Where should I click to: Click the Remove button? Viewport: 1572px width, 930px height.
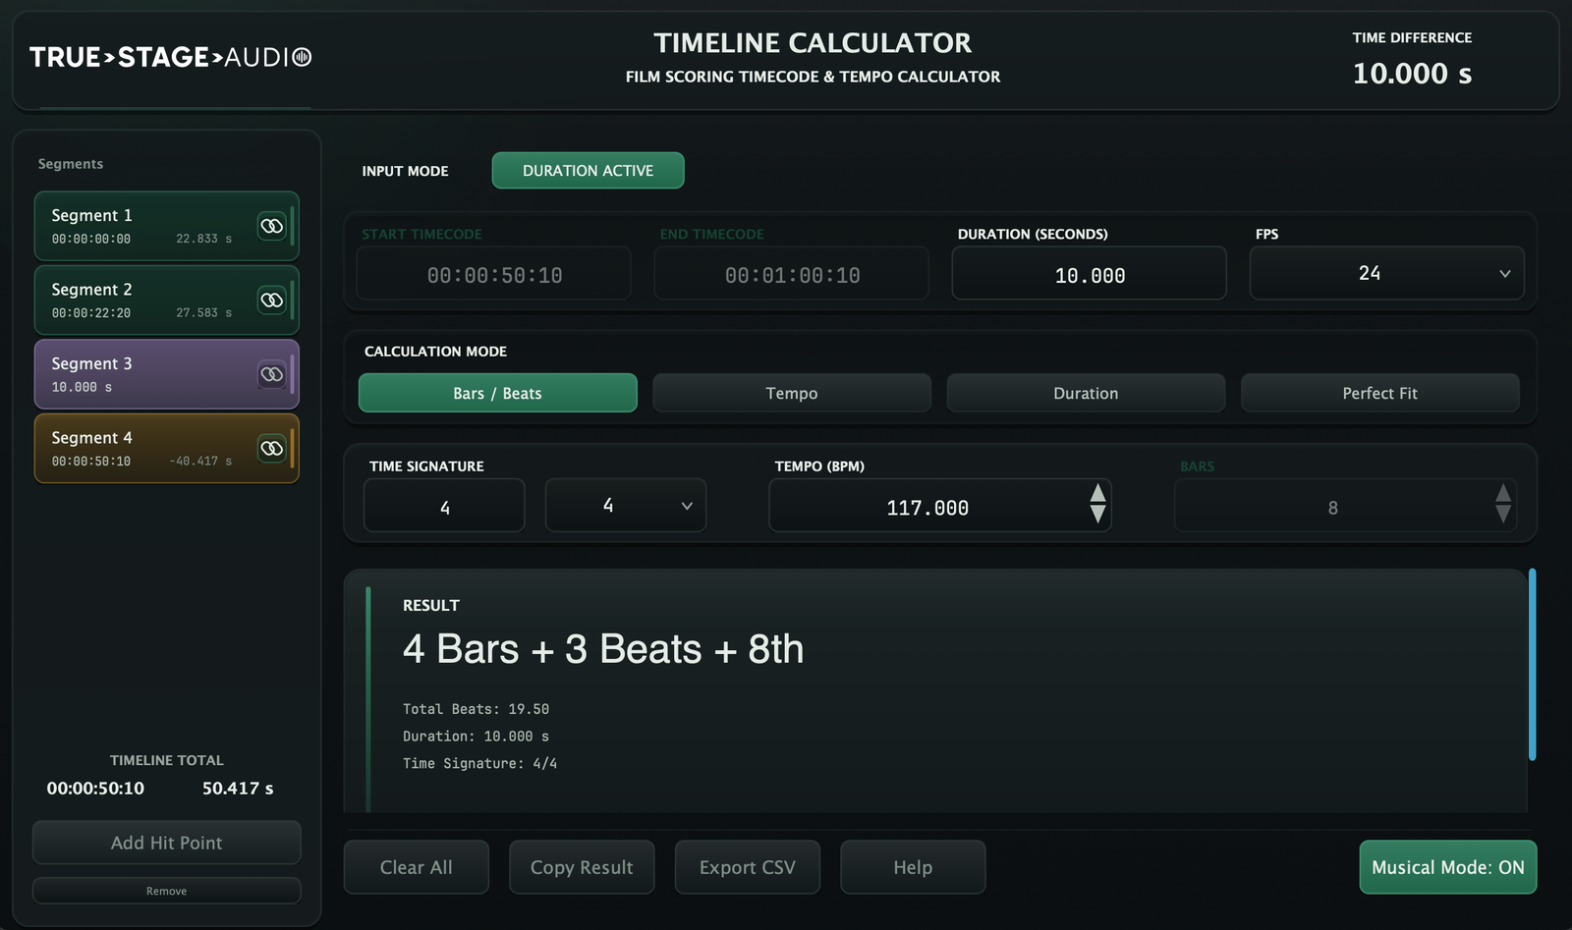[166, 891]
